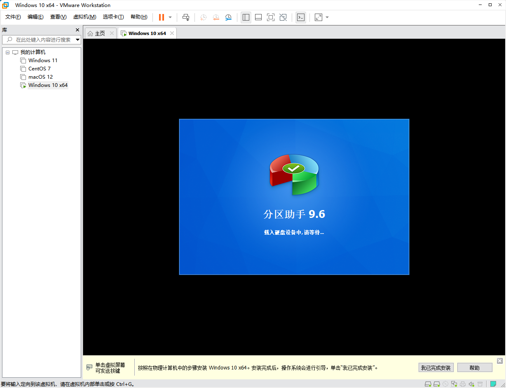This screenshot has height=388, width=506.
Task: Dismiss the yellow install hint bar
Action: 500,361
